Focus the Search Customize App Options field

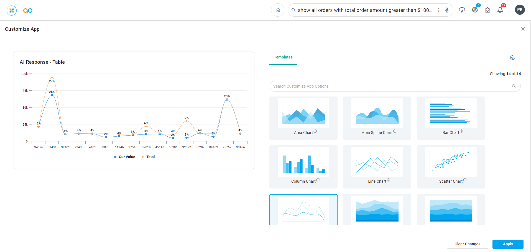(391, 86)
